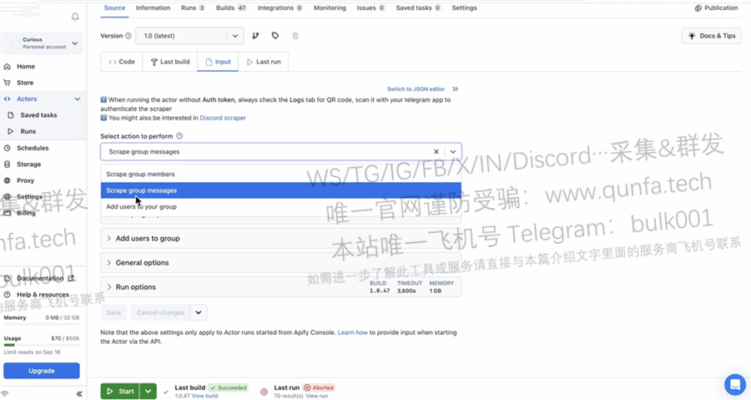
Task: Collapse the Actors sidebar section
Action: 77,99
